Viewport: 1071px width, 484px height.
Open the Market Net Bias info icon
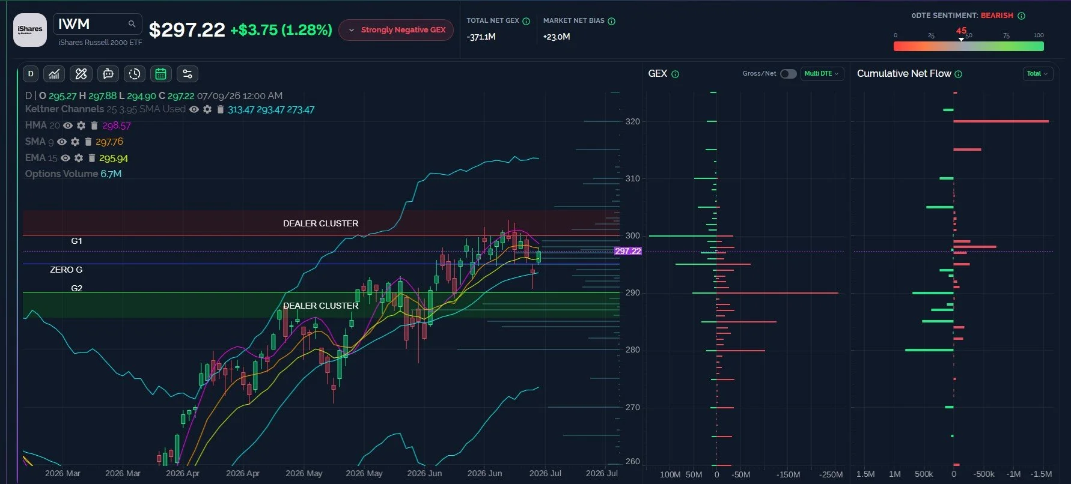pyautogui.click(x=612, y=21)
